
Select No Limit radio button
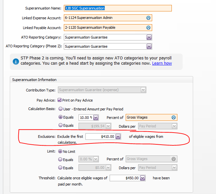60,152
